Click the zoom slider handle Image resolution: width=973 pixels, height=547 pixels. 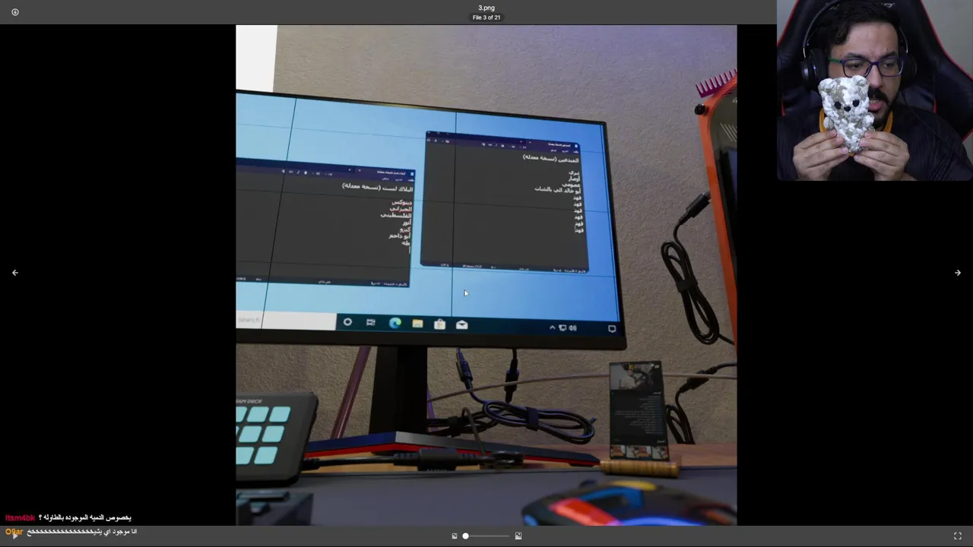click(465, 536)
